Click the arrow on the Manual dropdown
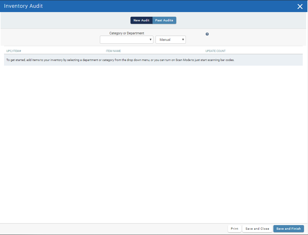The width and height of the screenshot is (308, 235). [x=183, y=40]
